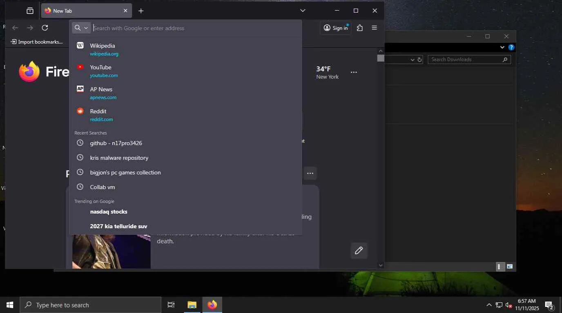Refresh the File Explorer Downloads folder

pyautogui.click(x=419, y=60)
